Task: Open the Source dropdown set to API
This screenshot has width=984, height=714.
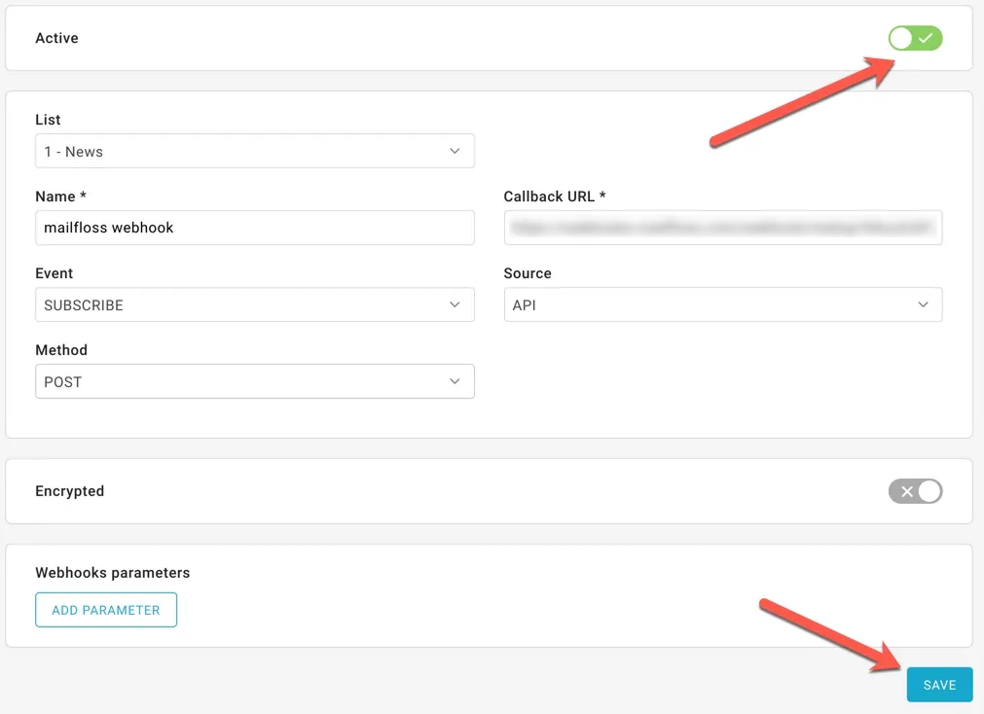Action: tap(723, 304)
